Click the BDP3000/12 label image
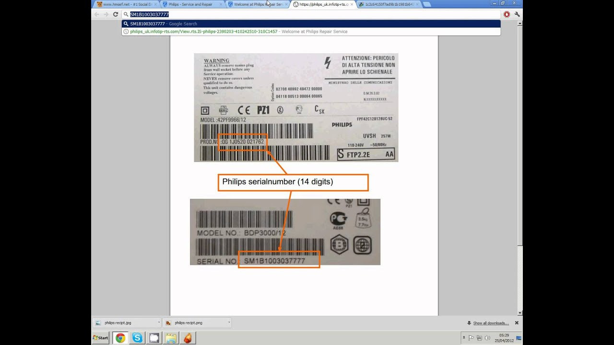This screenshot has height=345, width=614. (x=285, y=232)
